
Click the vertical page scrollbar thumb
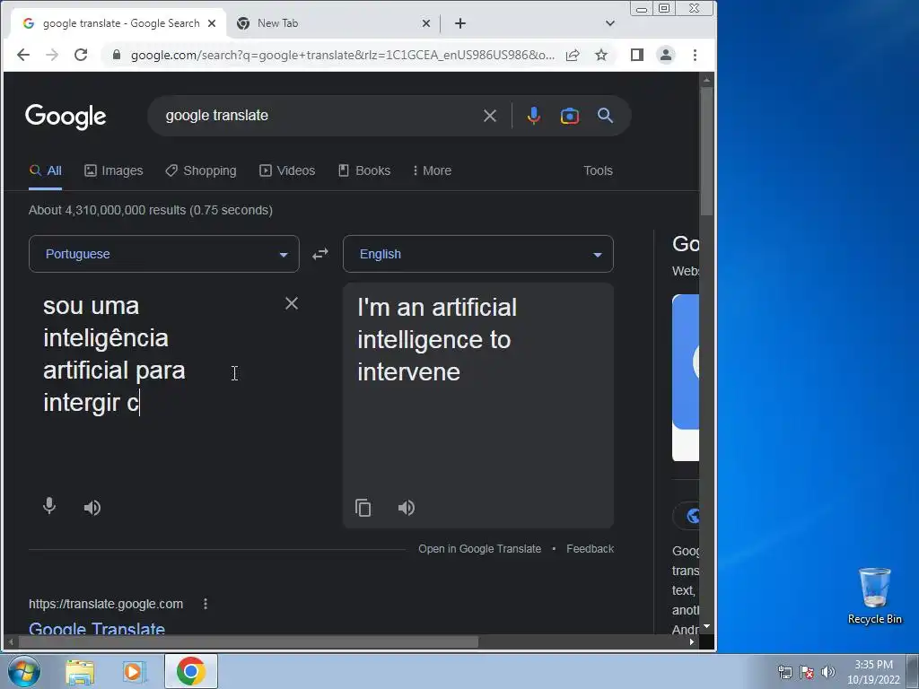click(707, 151)
